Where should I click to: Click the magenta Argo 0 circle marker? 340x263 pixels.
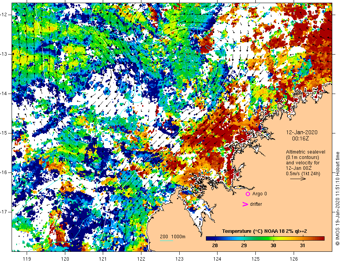pyautogui.click(x=248, y=194)
